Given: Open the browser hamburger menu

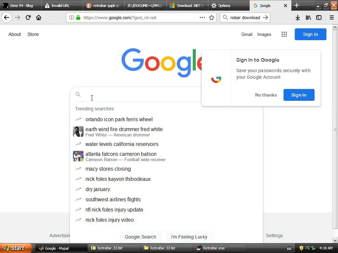Looking at the screenshot, I should click(332, 17).
